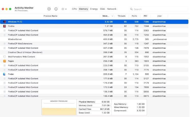Click the Pages app icon
190x117 pixels.
click(x=5, y=61)
